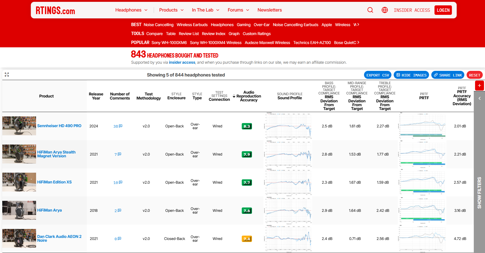The height and width of the screenshot is (253, 485).
Task: Click the Login button
Action: click(443, 10)
